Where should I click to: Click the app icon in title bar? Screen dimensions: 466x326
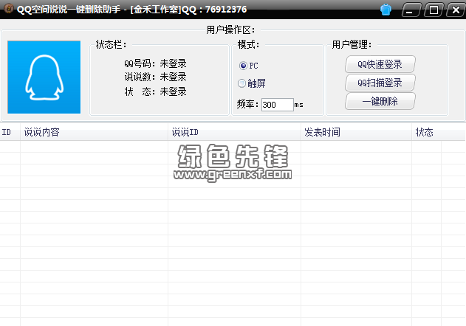pos(8,9)
